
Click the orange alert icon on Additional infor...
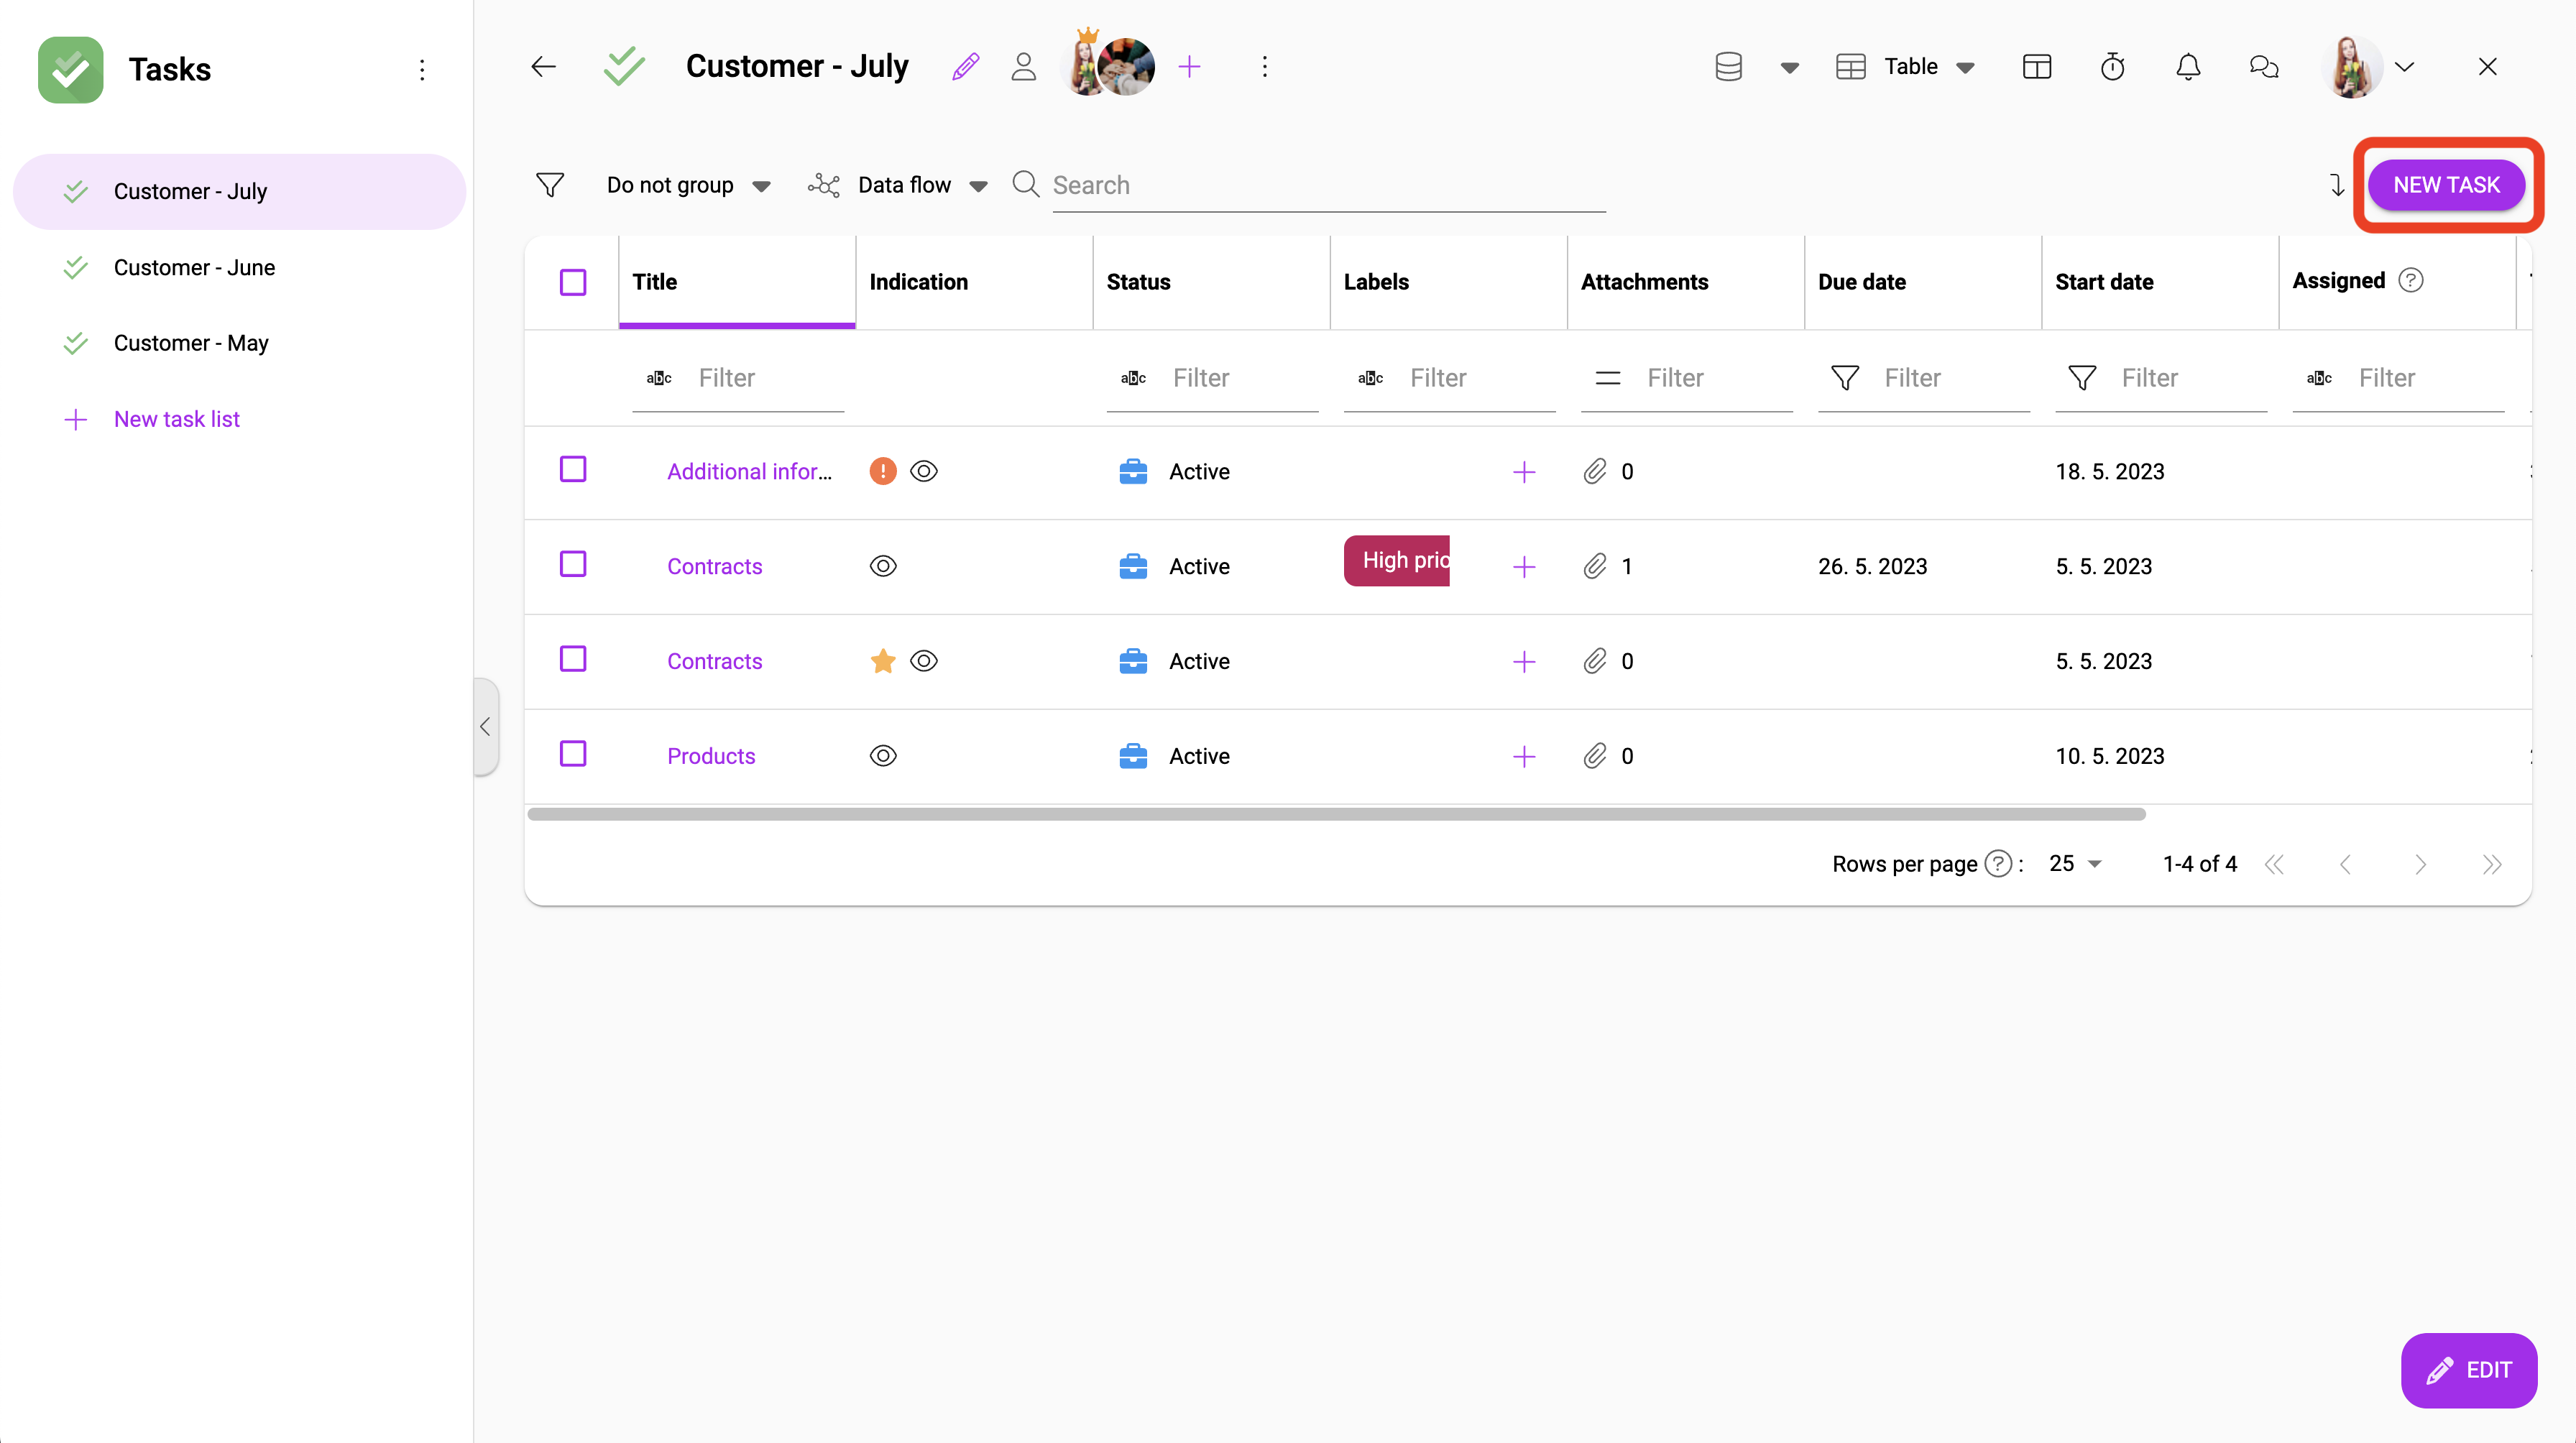883,471
